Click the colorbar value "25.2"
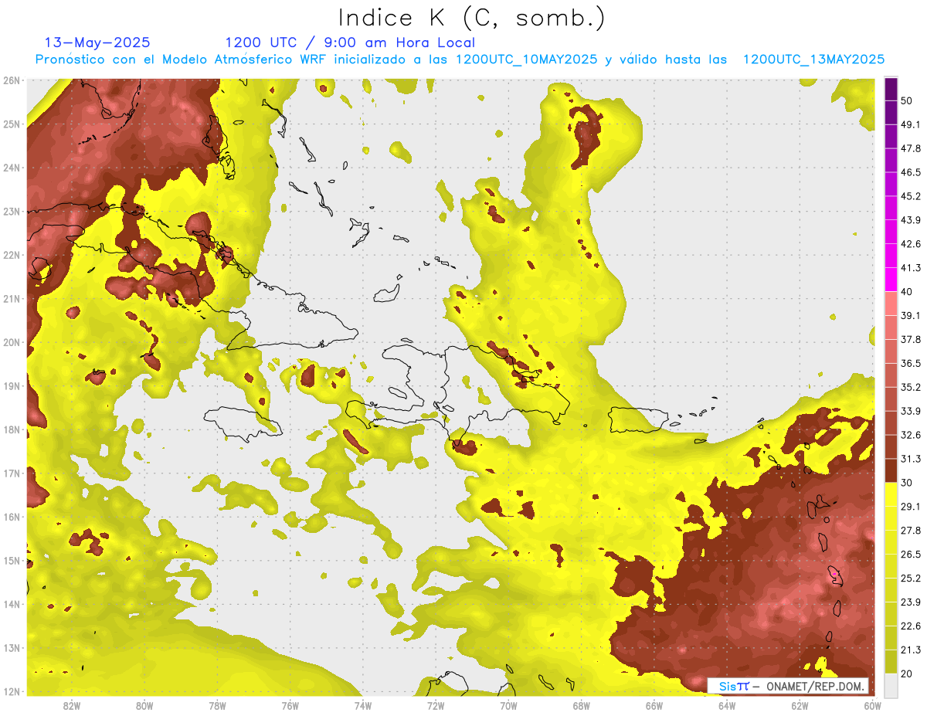Viewport: 927px width, 716px height. 910,579
